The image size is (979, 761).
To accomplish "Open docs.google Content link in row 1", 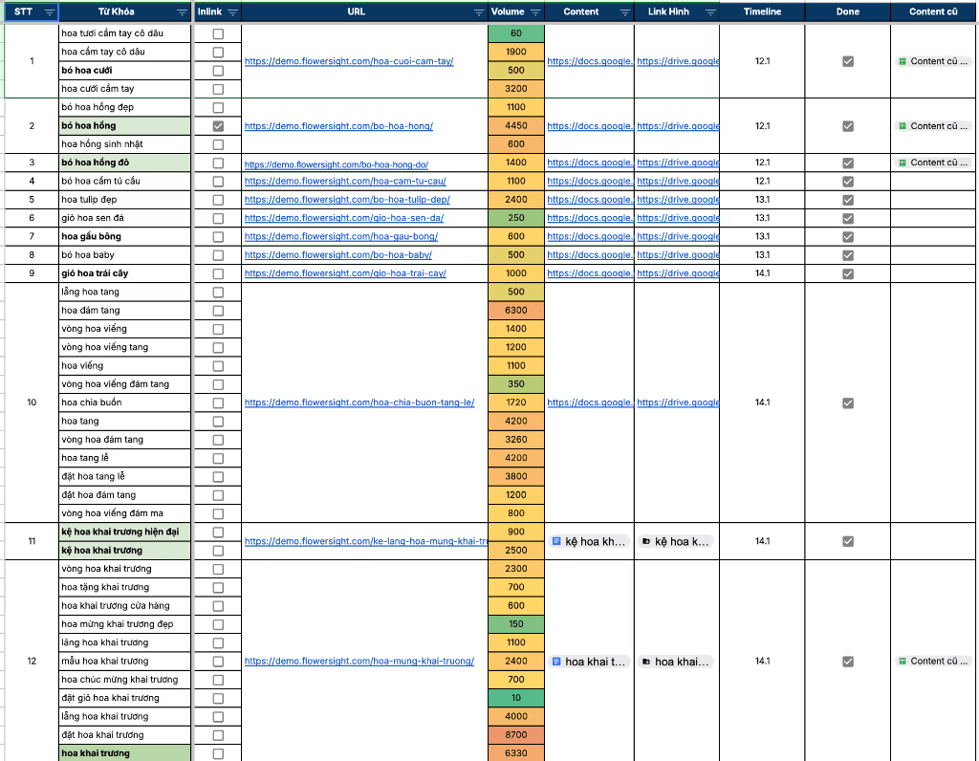I will pyautogui.click(x=590, y=61).
